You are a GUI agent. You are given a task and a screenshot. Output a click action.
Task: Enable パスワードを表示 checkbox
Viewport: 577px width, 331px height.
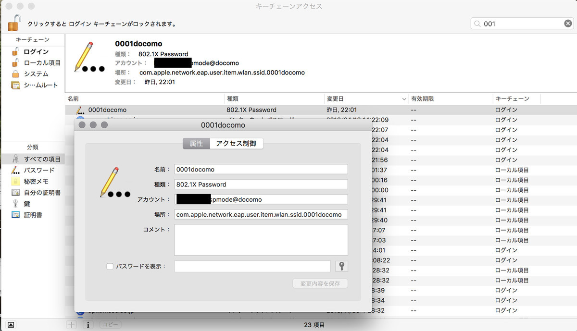click(110, 266)
